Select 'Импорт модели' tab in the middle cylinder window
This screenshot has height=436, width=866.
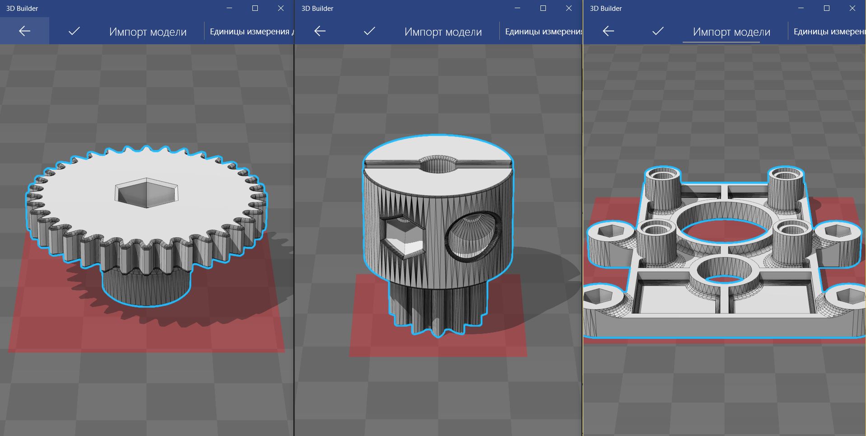pos(443,32)
